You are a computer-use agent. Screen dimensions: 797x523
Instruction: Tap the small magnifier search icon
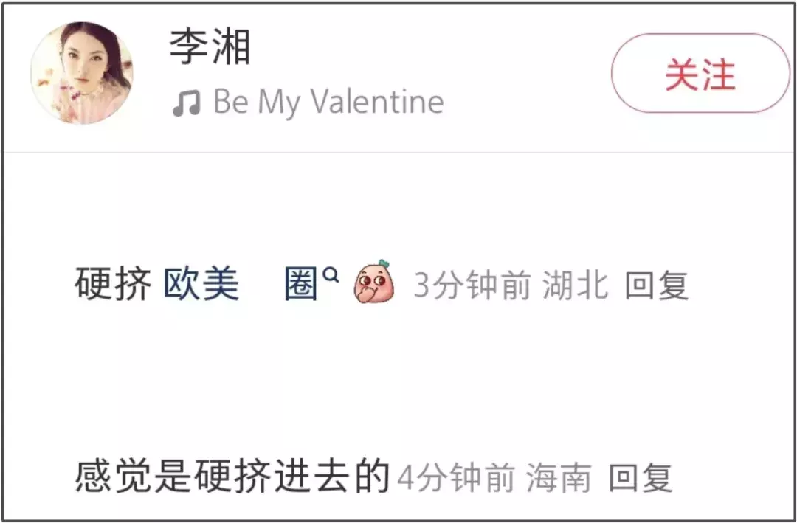tap(331, 275)
